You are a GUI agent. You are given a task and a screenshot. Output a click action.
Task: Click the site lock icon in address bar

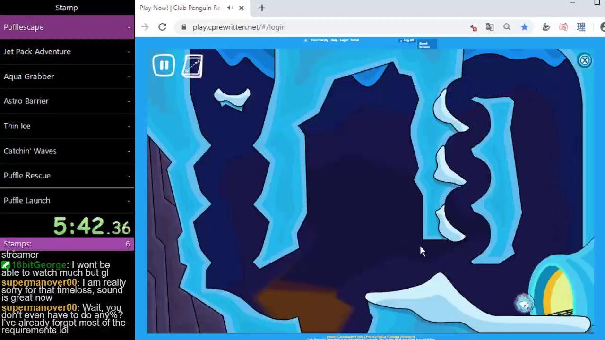[x=184, y=27]
